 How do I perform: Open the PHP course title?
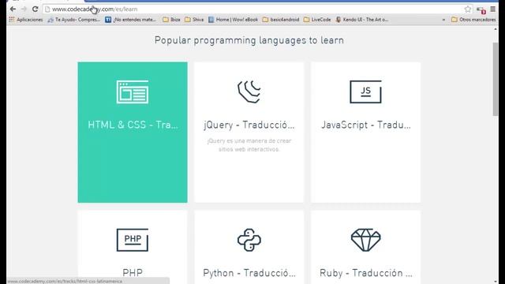pyautogui.click(x=133, y=273)
